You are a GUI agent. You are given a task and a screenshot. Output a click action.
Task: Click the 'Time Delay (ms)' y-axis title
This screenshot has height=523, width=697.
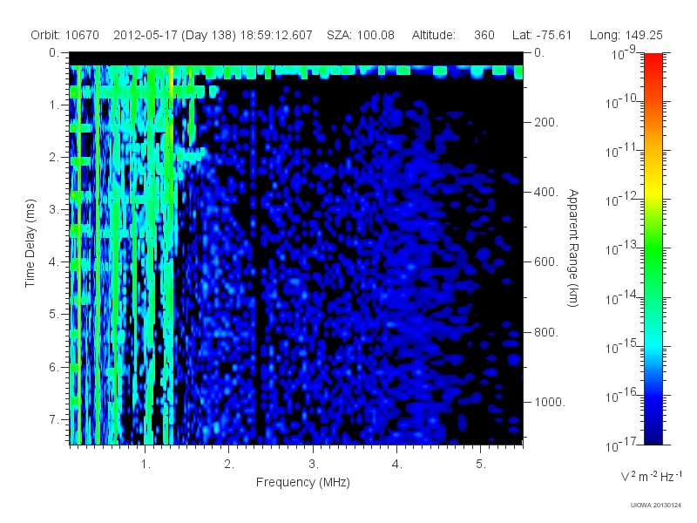(30, 243)
